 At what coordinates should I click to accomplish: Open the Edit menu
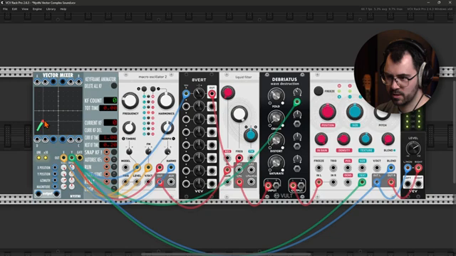14,9
